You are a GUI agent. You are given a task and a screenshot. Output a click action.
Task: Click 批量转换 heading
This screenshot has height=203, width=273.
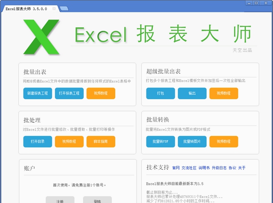(158, 120)
